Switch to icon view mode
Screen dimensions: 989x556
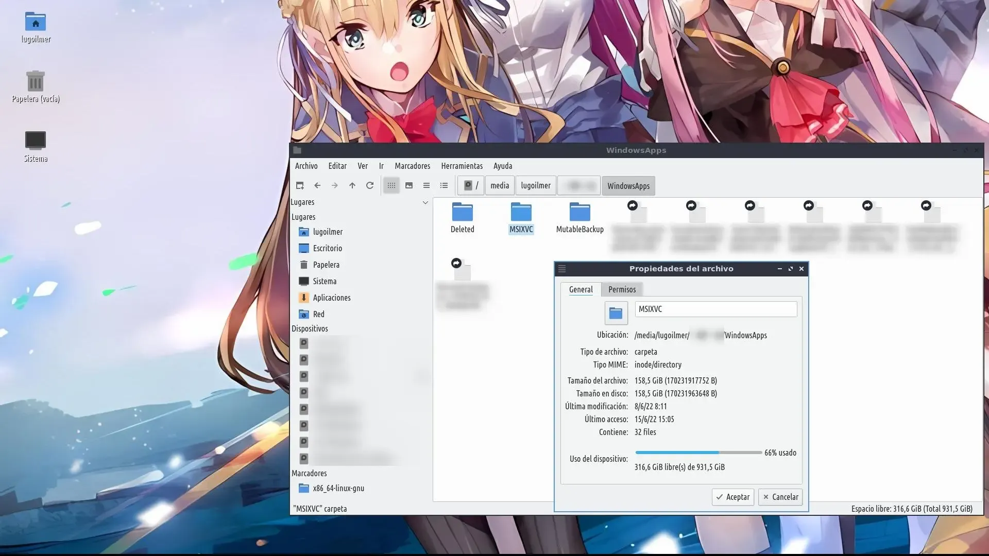pos(391,186)
